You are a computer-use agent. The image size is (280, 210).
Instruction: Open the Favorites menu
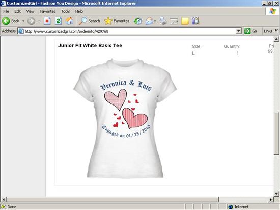coord(47,11)
